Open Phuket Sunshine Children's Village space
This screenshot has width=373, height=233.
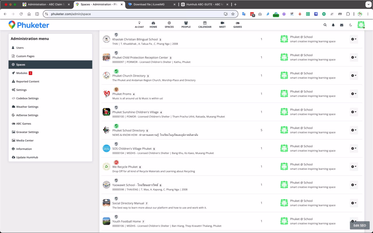pyautogui.click(x=136, y=112)
